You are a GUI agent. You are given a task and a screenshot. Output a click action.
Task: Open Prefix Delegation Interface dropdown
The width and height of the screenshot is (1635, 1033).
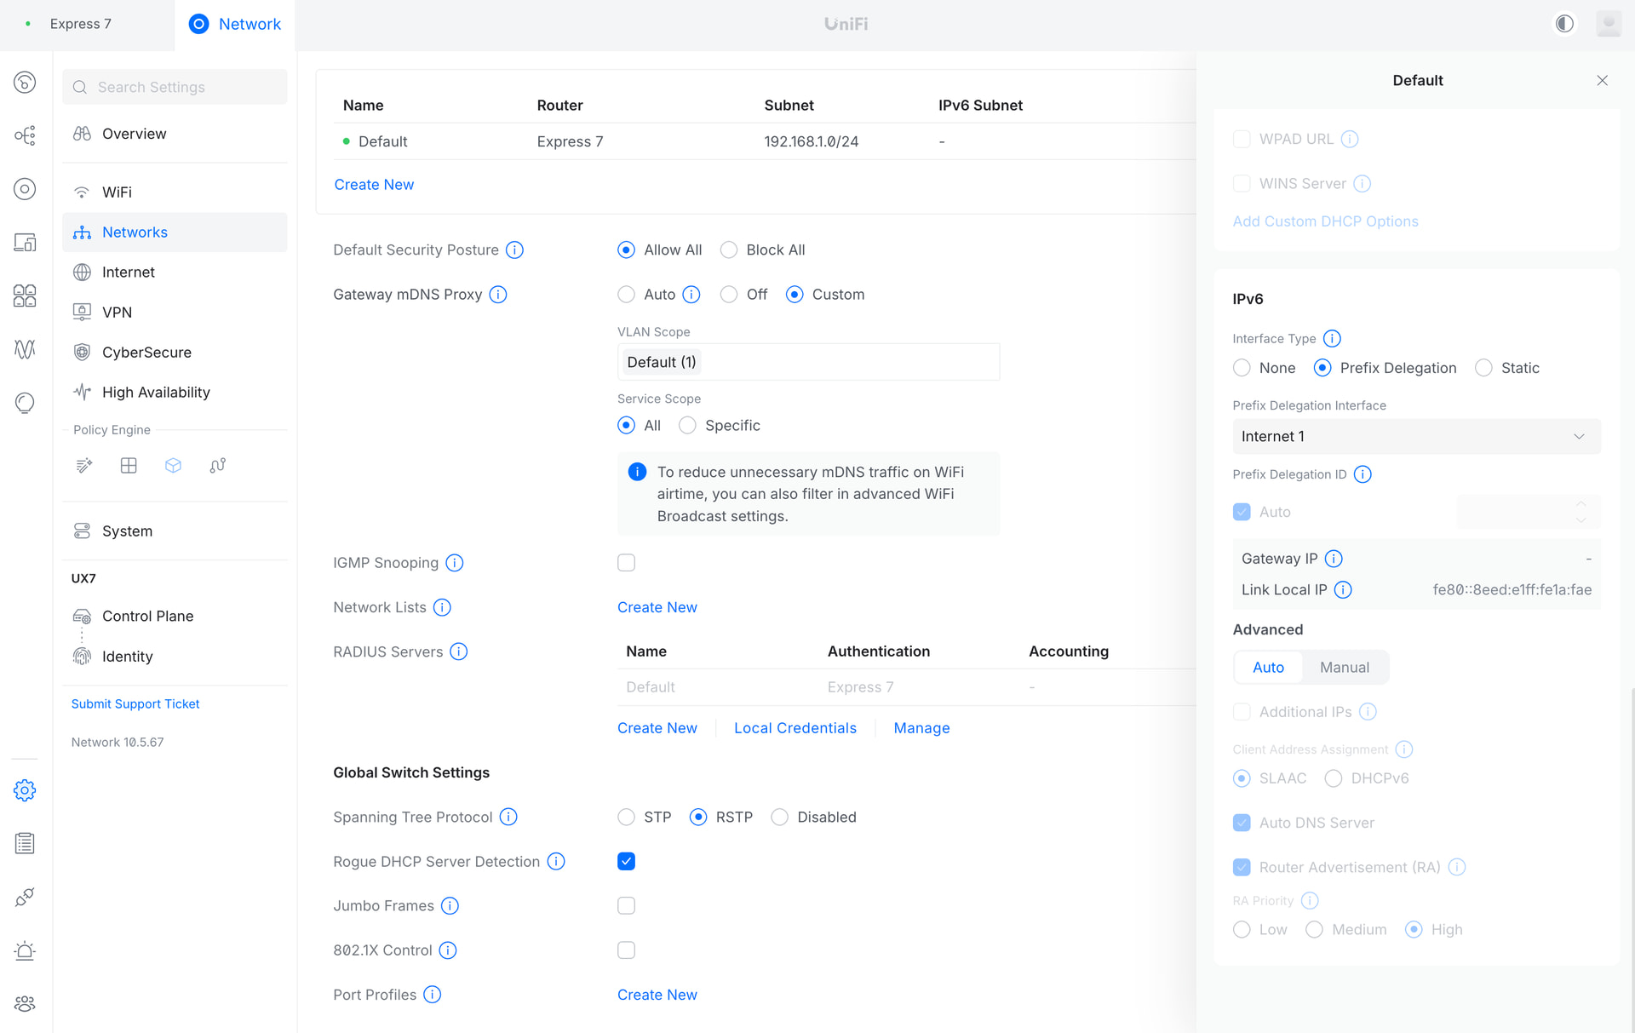coord(1416,436)
